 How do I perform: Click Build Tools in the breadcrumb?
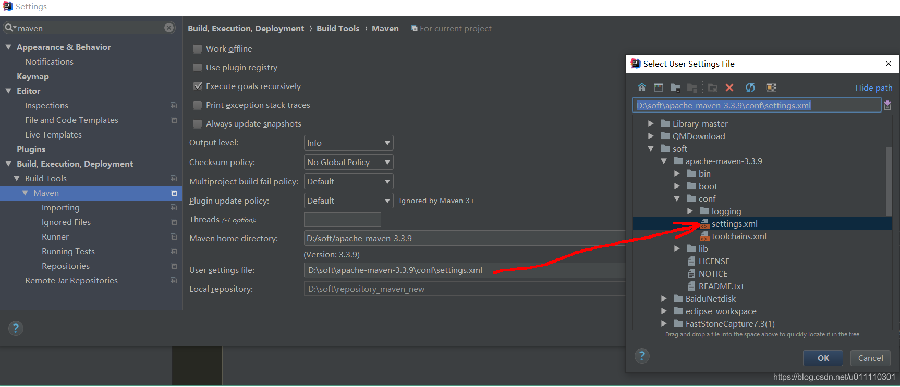click(x=338, y=28)
